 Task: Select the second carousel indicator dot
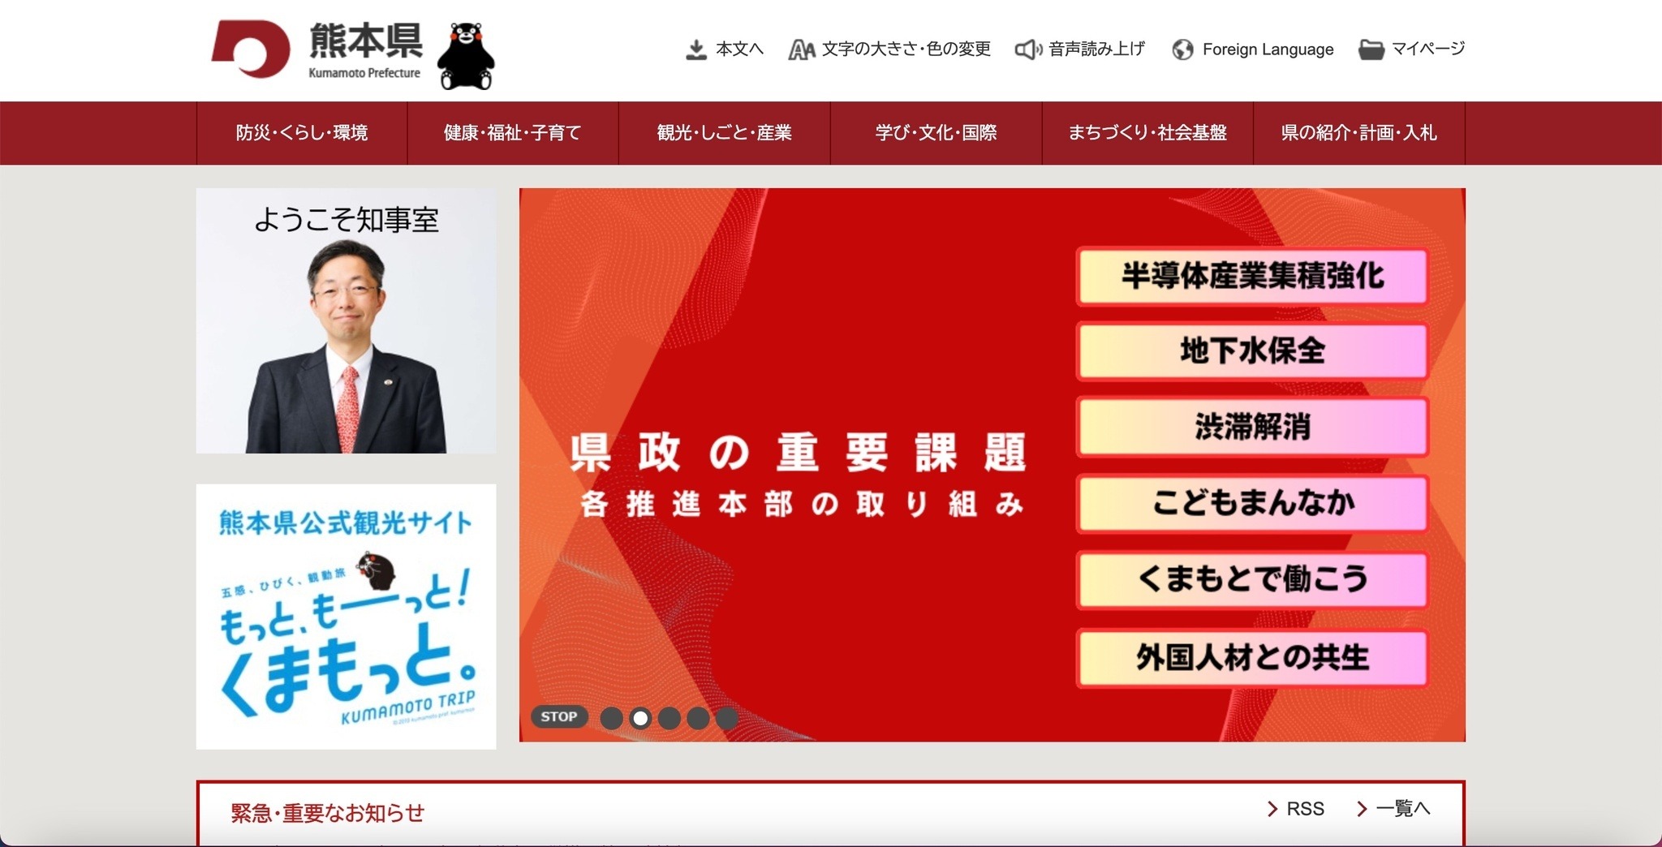tap(640, 717)
